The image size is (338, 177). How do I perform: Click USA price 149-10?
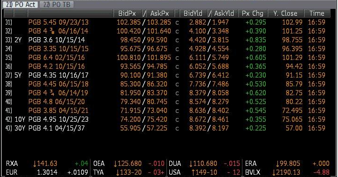click(204, 172)
